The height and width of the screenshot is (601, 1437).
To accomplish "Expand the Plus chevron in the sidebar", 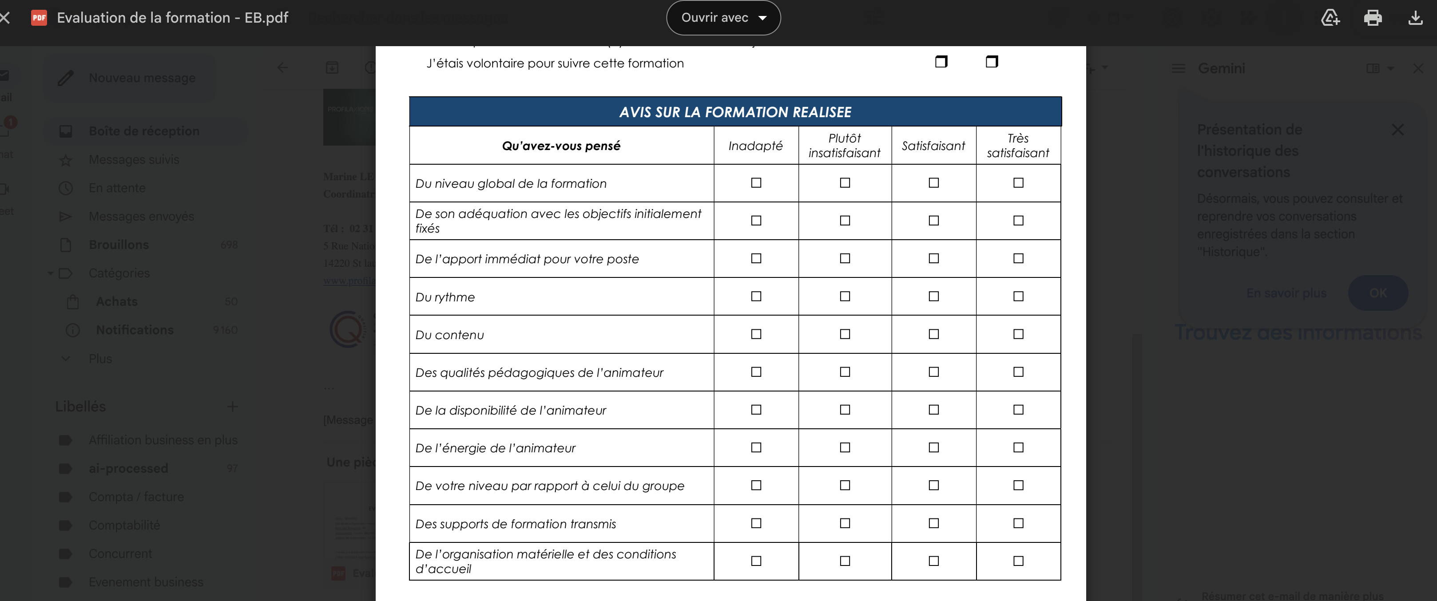I will (66, 359).
